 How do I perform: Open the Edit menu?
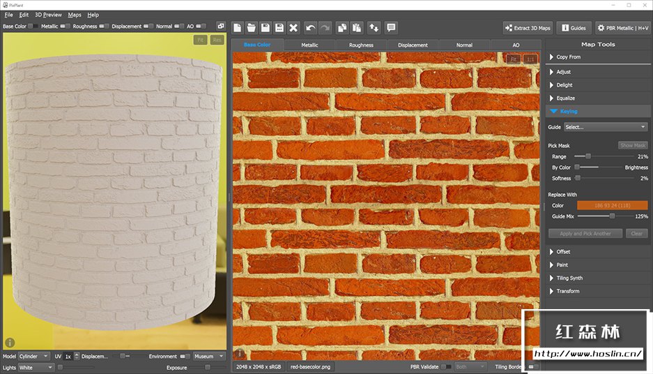tap(24, 15)
